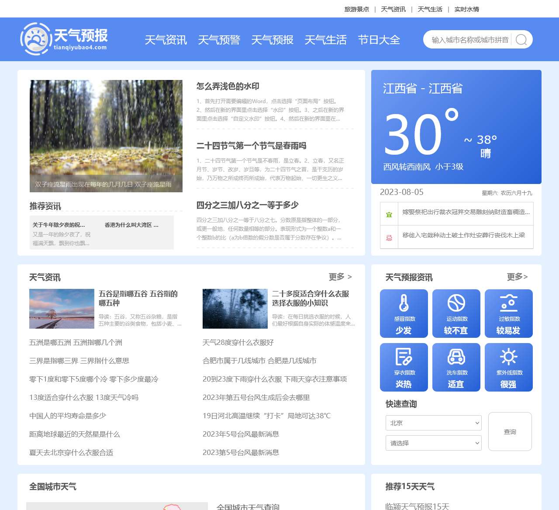
Task: Click the red 忌 icon
Action: [x=389, y=238]
